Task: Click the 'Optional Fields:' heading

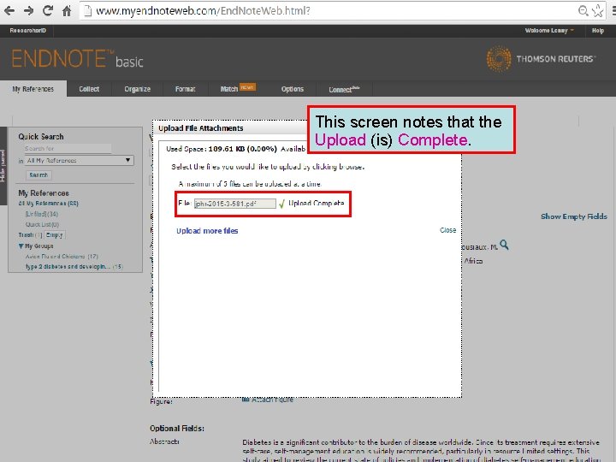Action: click(x=177, y=429)
